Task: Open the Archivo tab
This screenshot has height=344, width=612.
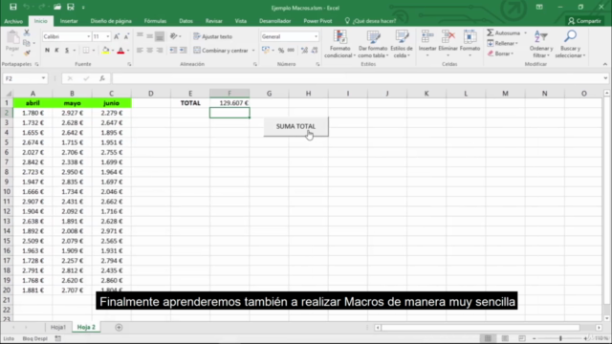Action: (13, 21)
